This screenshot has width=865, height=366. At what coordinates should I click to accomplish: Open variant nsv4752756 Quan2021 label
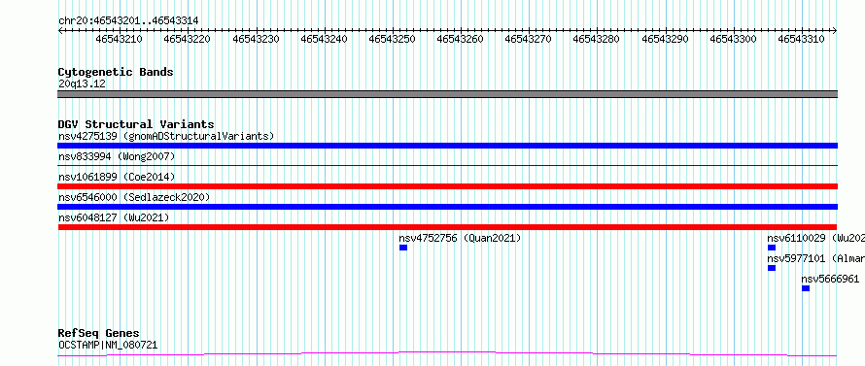click(x=460, y=238)
